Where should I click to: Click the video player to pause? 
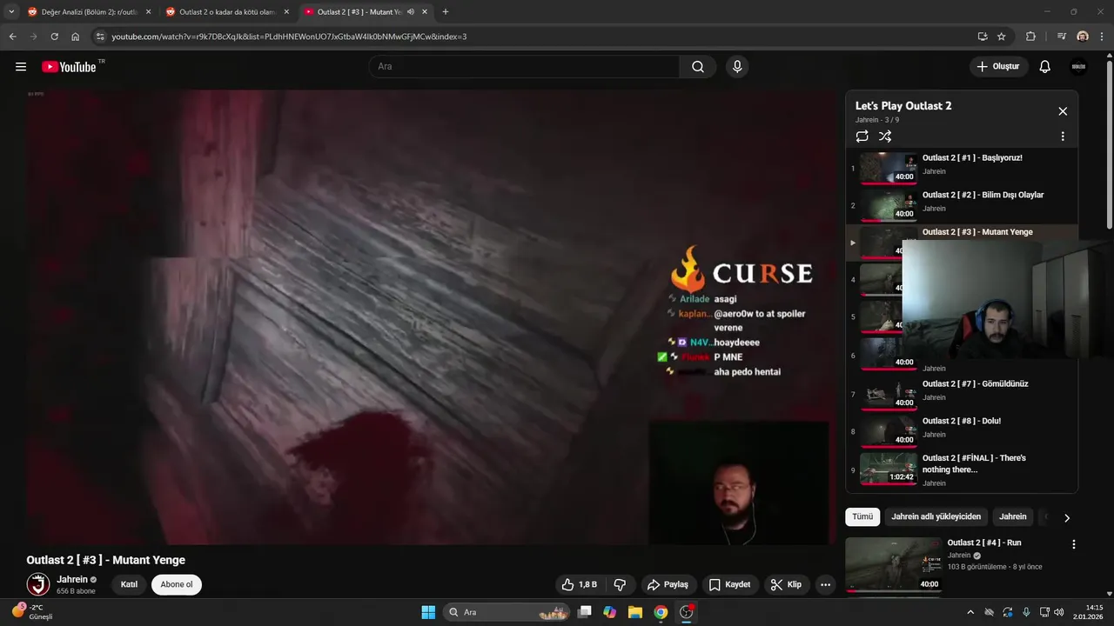pyautogui.click(x=431, y=317)
